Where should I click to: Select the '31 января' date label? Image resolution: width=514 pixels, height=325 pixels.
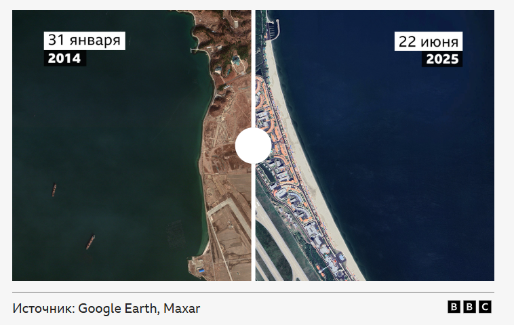(85, 41)
